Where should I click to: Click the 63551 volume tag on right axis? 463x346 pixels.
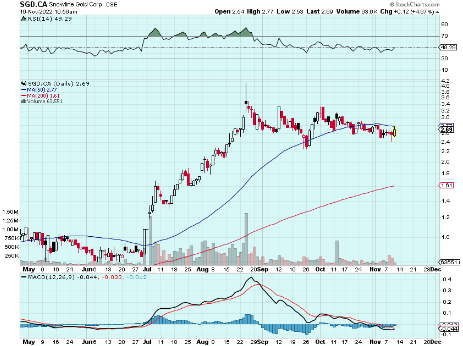coord(450,262)
